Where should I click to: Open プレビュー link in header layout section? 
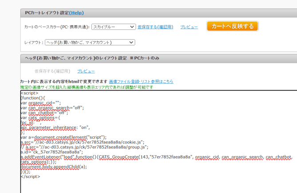[86, 71]
